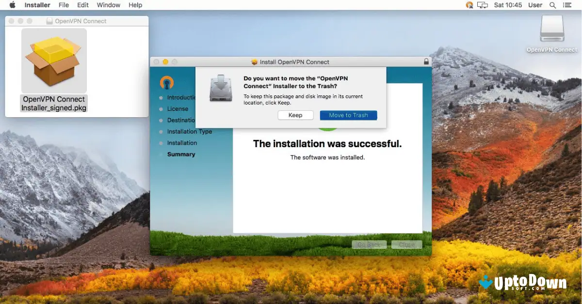The width and height of the screenshot is (582, 304).
Task: Click the Keep button
Action: (x=296, y=115)
